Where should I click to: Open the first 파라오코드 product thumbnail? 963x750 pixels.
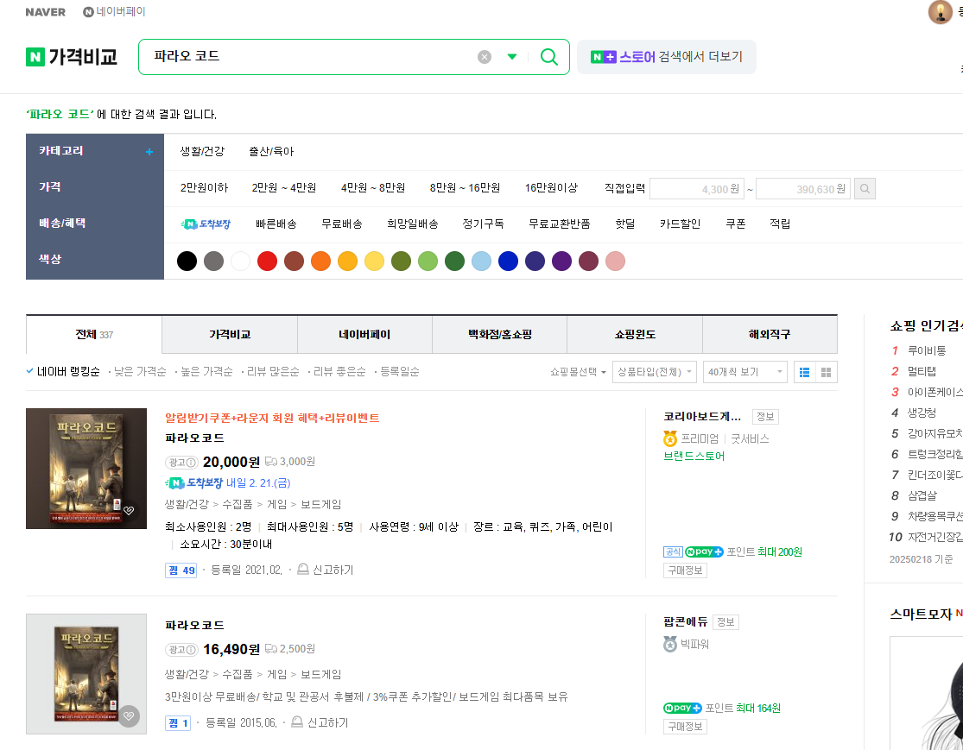[86, 469]
